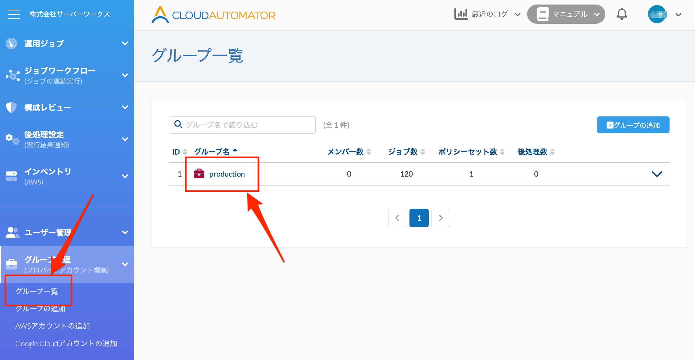
Task: Click the user avatar icon
Action: (x=657, y=14)
